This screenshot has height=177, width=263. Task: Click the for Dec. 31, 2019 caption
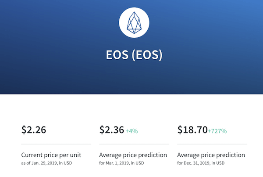(x=201, y=163)
